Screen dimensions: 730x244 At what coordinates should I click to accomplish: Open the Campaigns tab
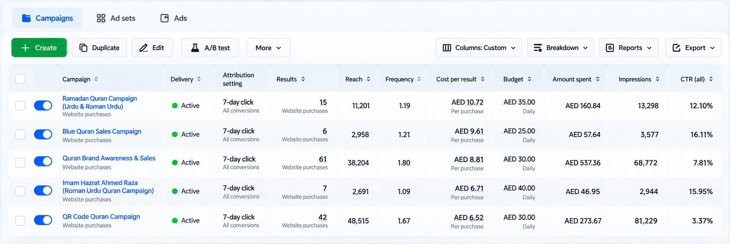pos(47,18)
